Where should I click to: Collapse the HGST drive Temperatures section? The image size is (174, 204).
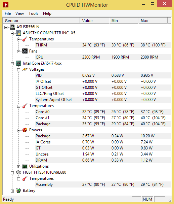tap(18, 179)
